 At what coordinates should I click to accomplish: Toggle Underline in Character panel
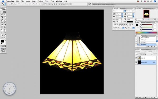130,25
